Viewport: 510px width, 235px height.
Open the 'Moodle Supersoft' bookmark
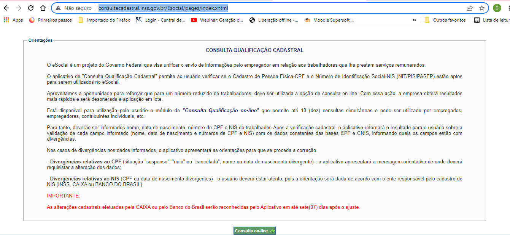tap(330, 20)
